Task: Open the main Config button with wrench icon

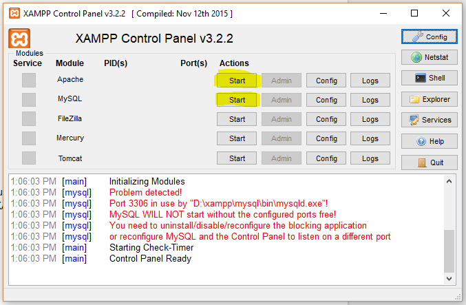Action: (429, 36)
